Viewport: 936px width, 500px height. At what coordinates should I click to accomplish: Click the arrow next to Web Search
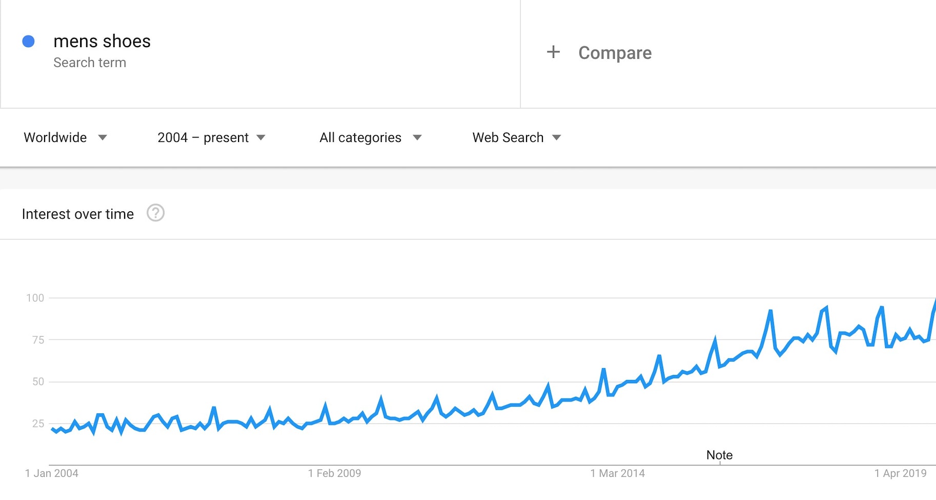[x=557, y=137]
